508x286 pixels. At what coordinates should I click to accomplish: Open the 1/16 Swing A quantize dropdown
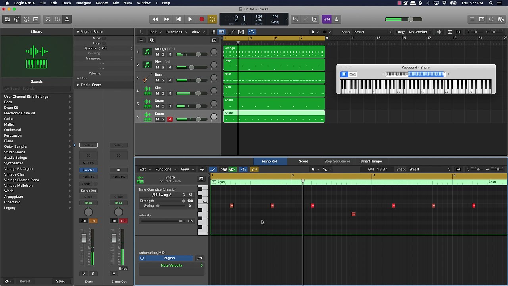(x=162, y=195)
